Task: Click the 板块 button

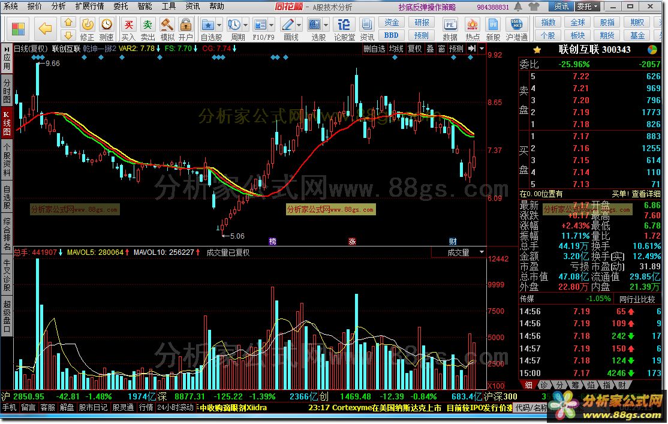Action: point(577,35)
